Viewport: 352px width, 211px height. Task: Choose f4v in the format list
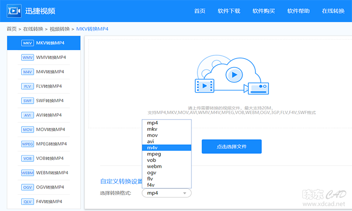(x=167, y=185)
